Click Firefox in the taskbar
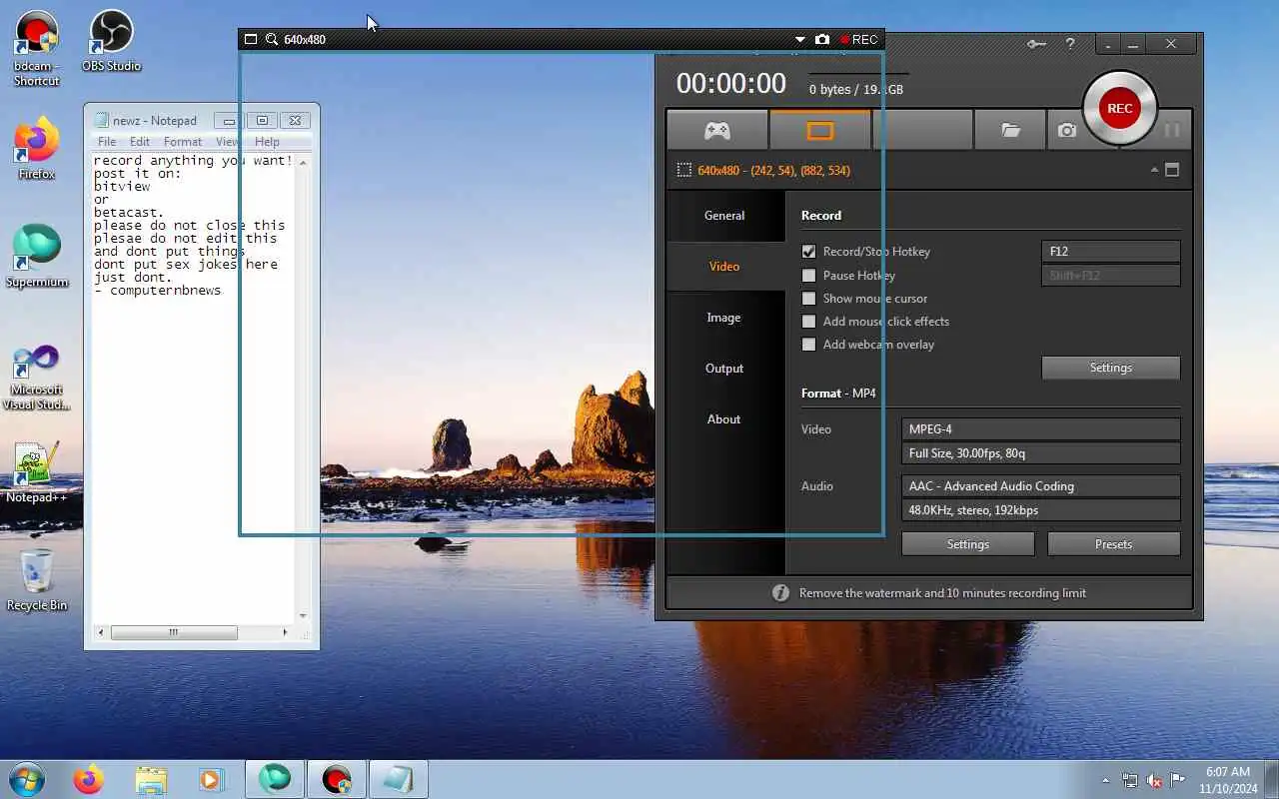The image size is (1279, 799). [x=89, y=779]
